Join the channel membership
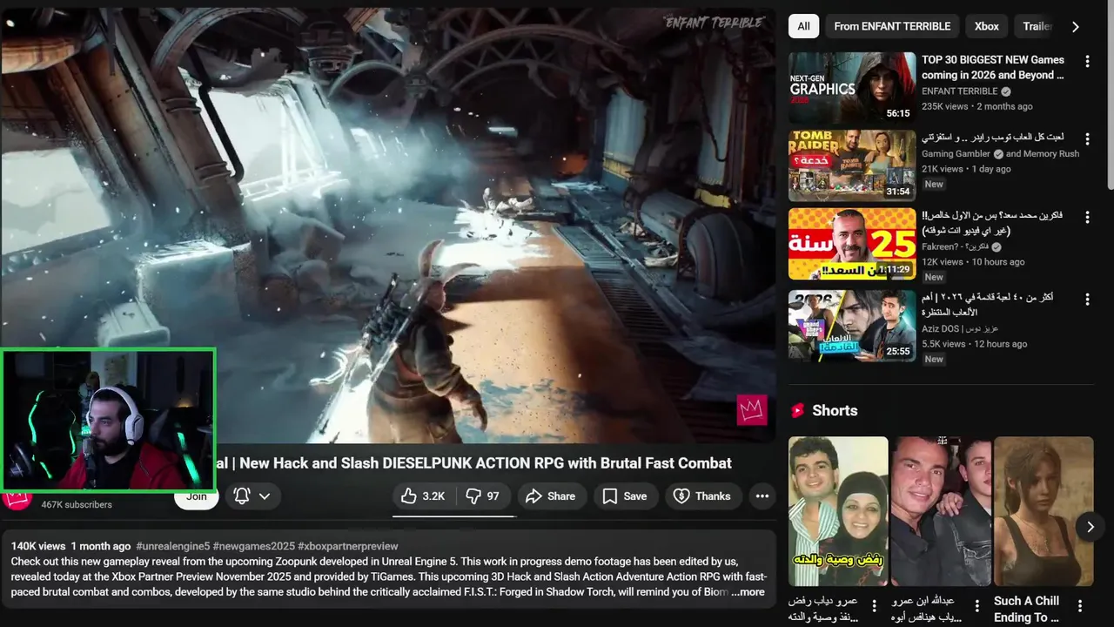Screen dimensions: 1114x627 point(197,496)
